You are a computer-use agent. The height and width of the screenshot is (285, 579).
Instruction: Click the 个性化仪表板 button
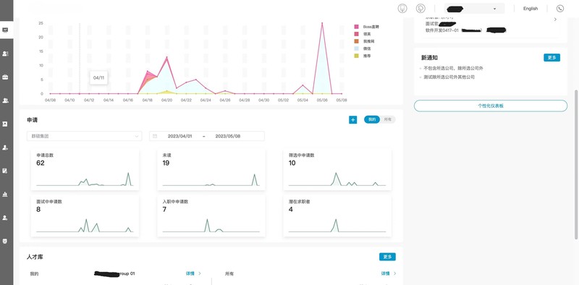click(491, 106)
